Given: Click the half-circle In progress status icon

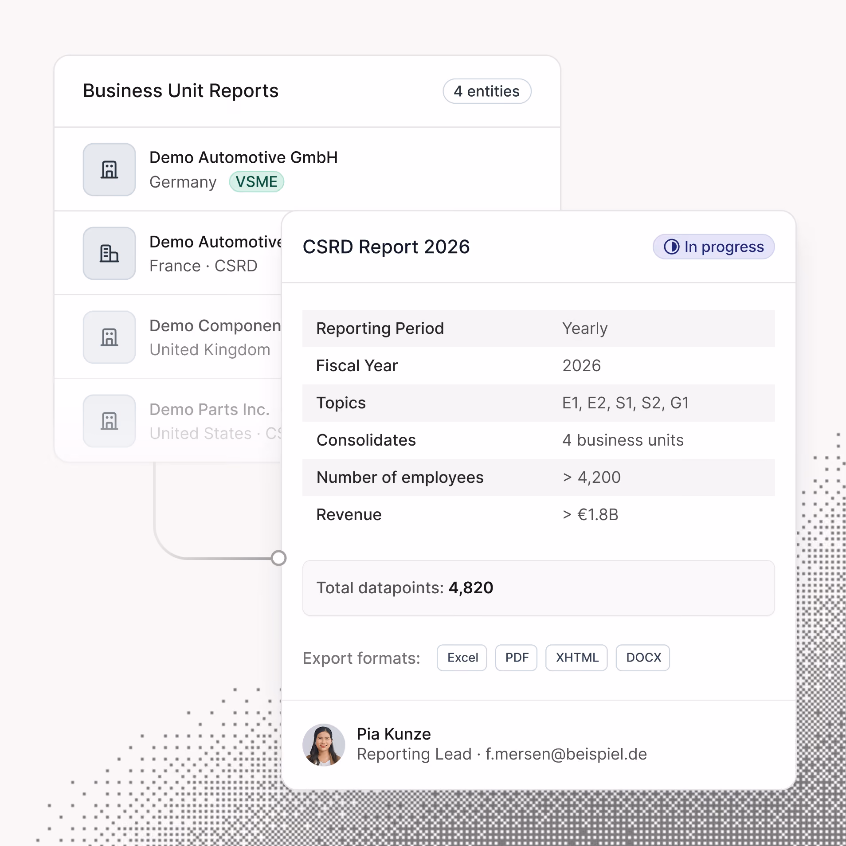Looking at the screenshot, I should tap(671, 247).
